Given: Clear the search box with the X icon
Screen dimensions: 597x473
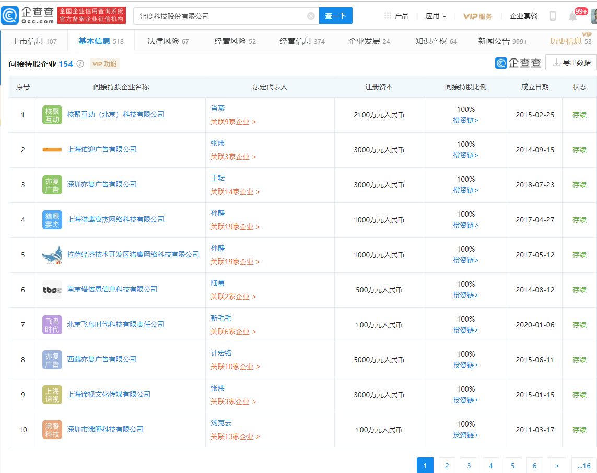Looking at the screenshot, I should coord(311,16).
